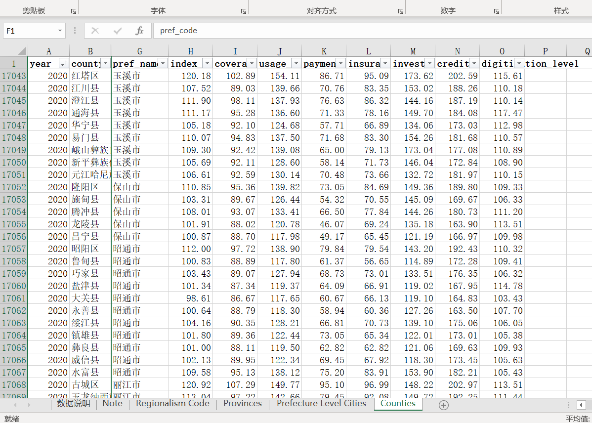Select credit value 163.50 cell
The width and height of the screenshot is (592, 423).
point(458,311)
